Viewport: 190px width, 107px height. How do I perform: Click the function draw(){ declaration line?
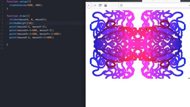pyautogui.click(x=18, y=16)
